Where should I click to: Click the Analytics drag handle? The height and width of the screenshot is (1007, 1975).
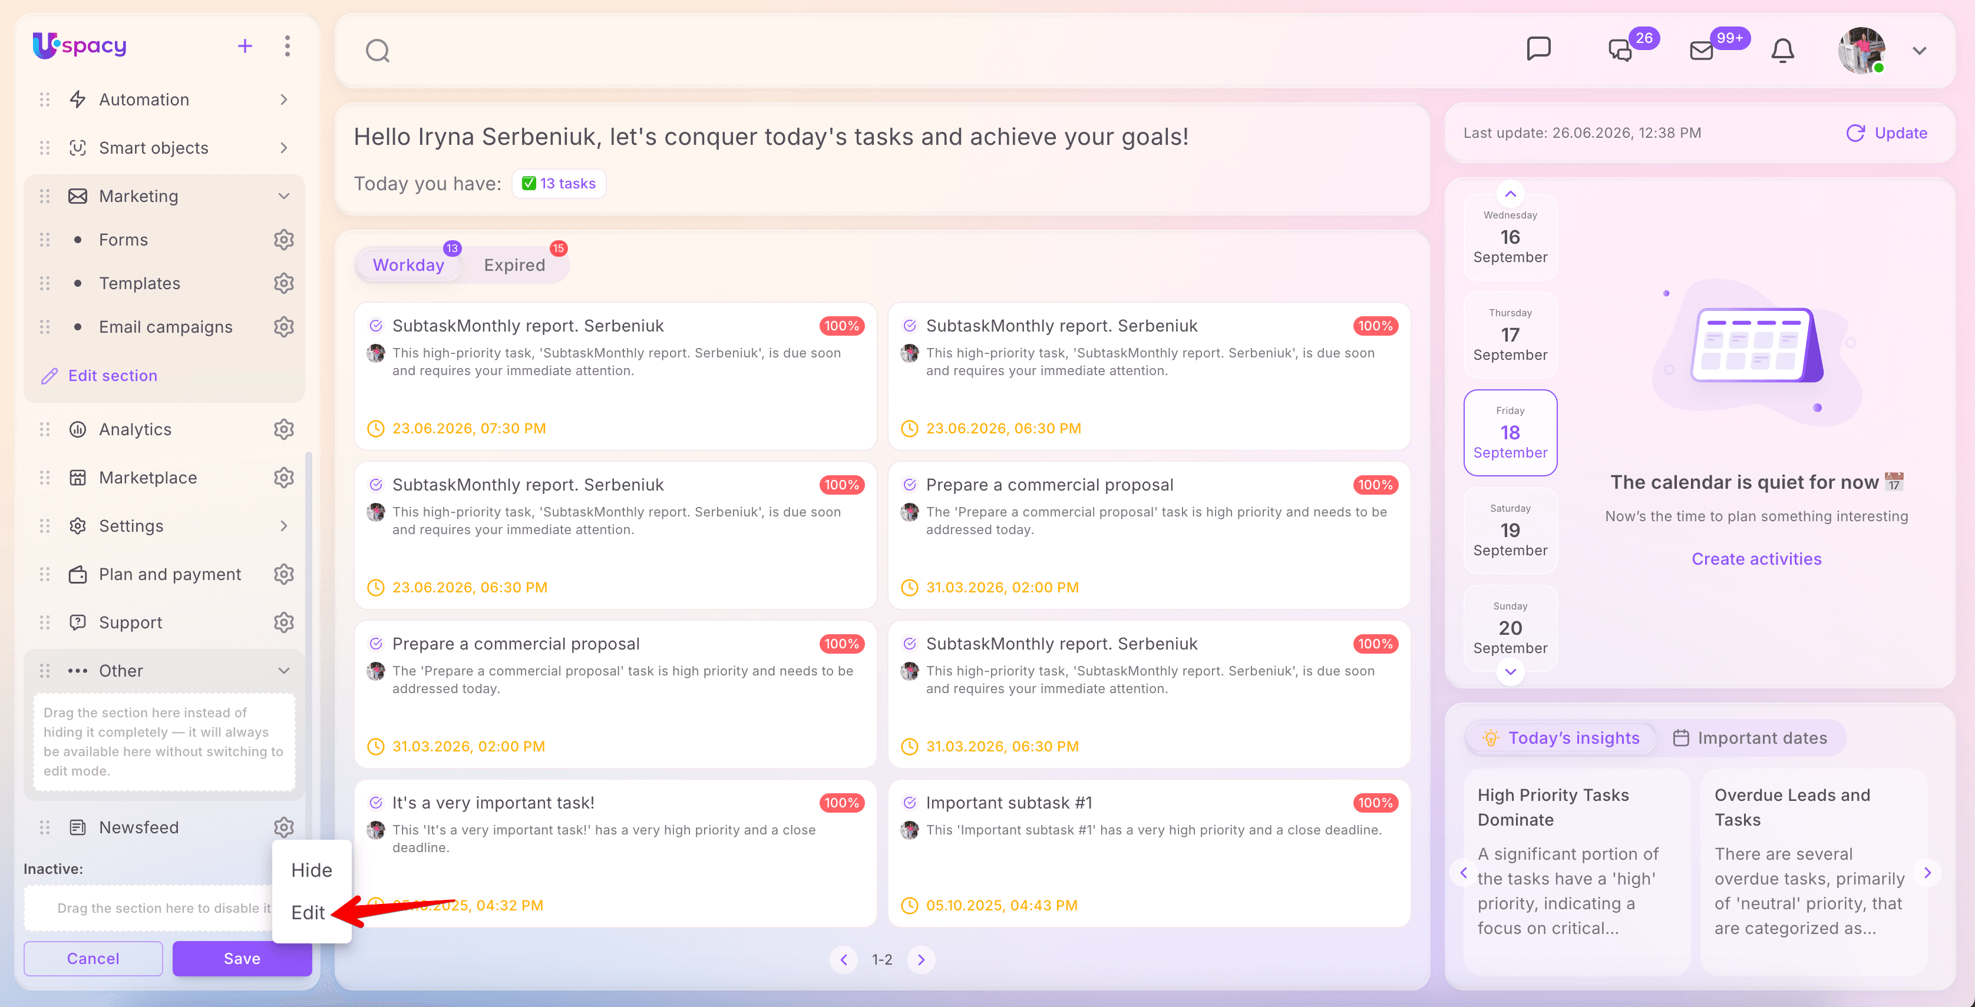(x=44, y=429)
